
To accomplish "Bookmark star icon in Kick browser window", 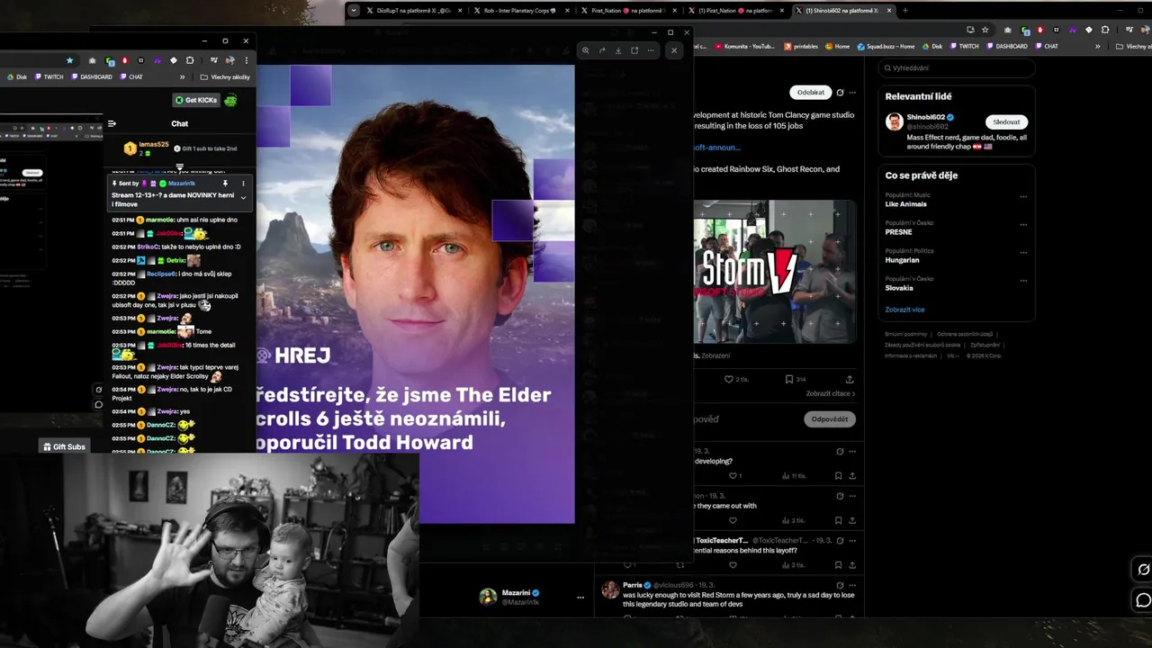I will pyautogui.click(x=69, y=60).
